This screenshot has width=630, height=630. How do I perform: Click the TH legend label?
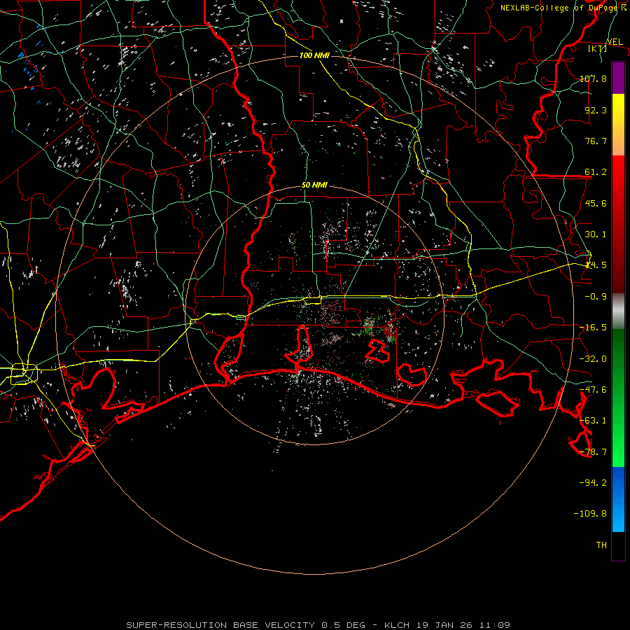point(601,545)
